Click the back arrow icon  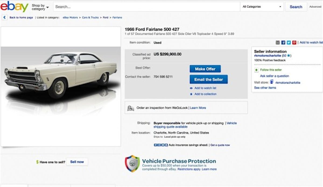pyautogui.click(x=5, y=17)
